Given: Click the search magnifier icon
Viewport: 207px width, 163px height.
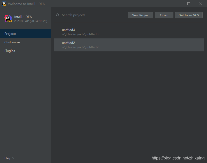Looking at the screenshot, I should click(x=58, y=15).
